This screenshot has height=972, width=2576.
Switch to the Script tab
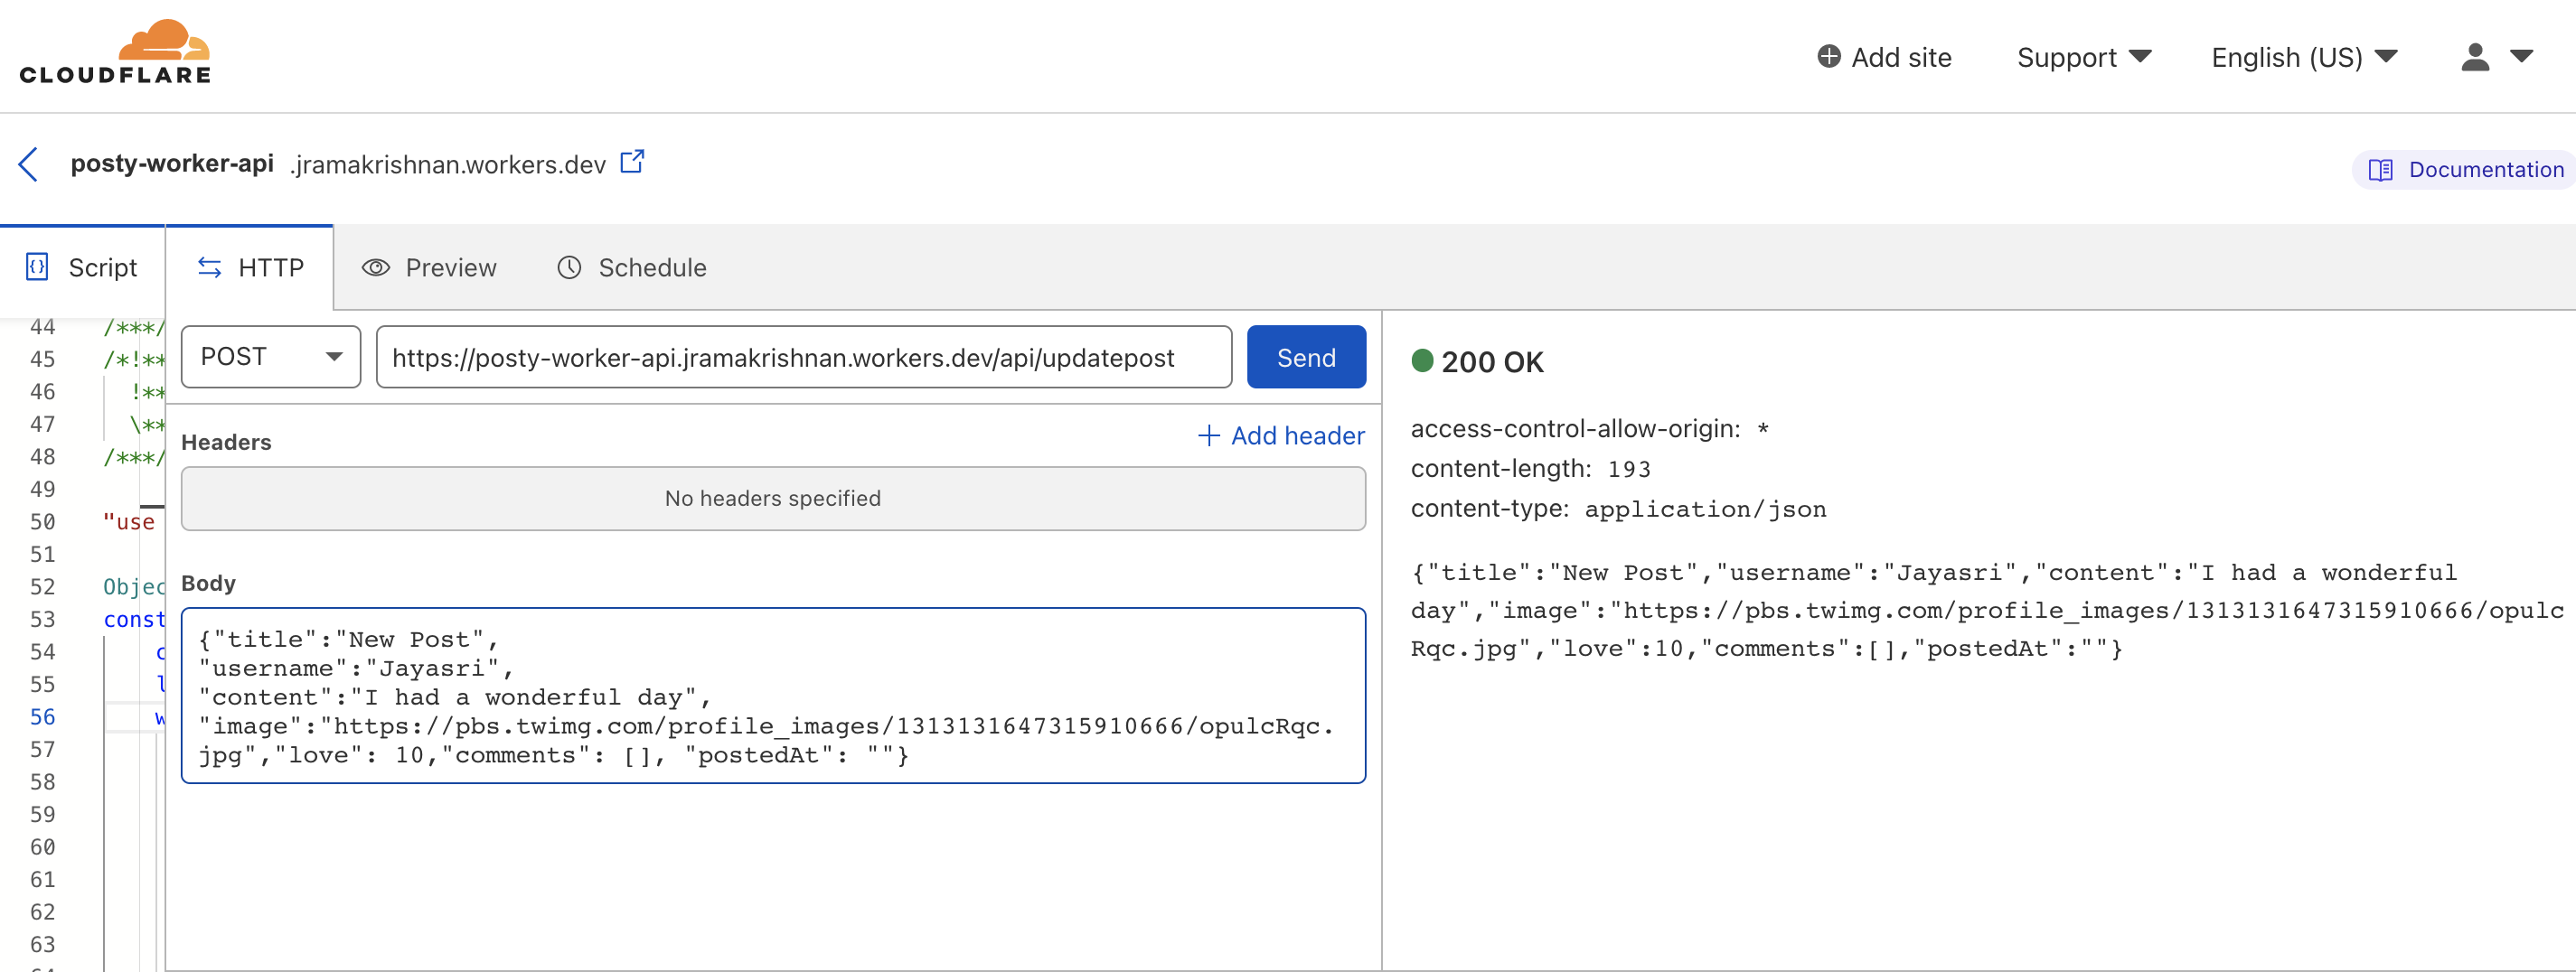click(x=82, y=267)
